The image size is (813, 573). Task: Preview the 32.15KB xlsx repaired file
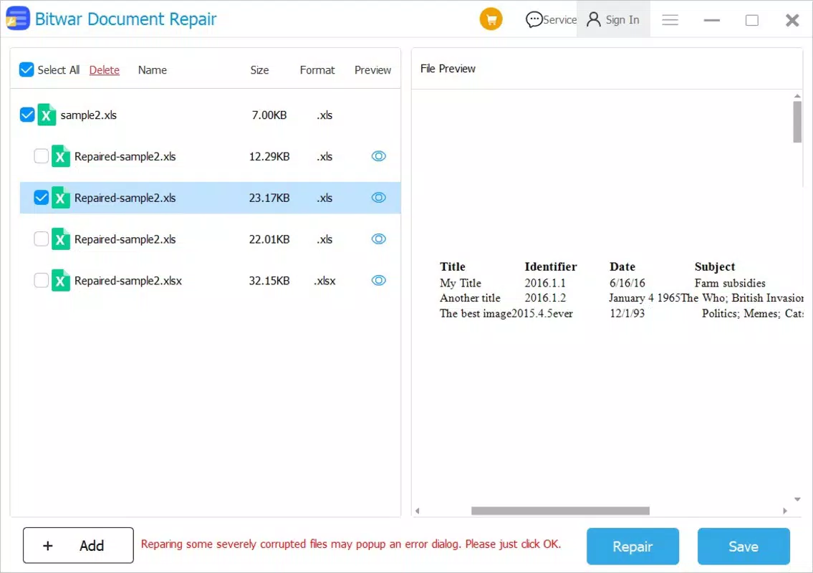pos(378,281)
